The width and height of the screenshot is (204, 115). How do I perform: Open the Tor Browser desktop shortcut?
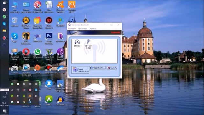pos(60,38)
